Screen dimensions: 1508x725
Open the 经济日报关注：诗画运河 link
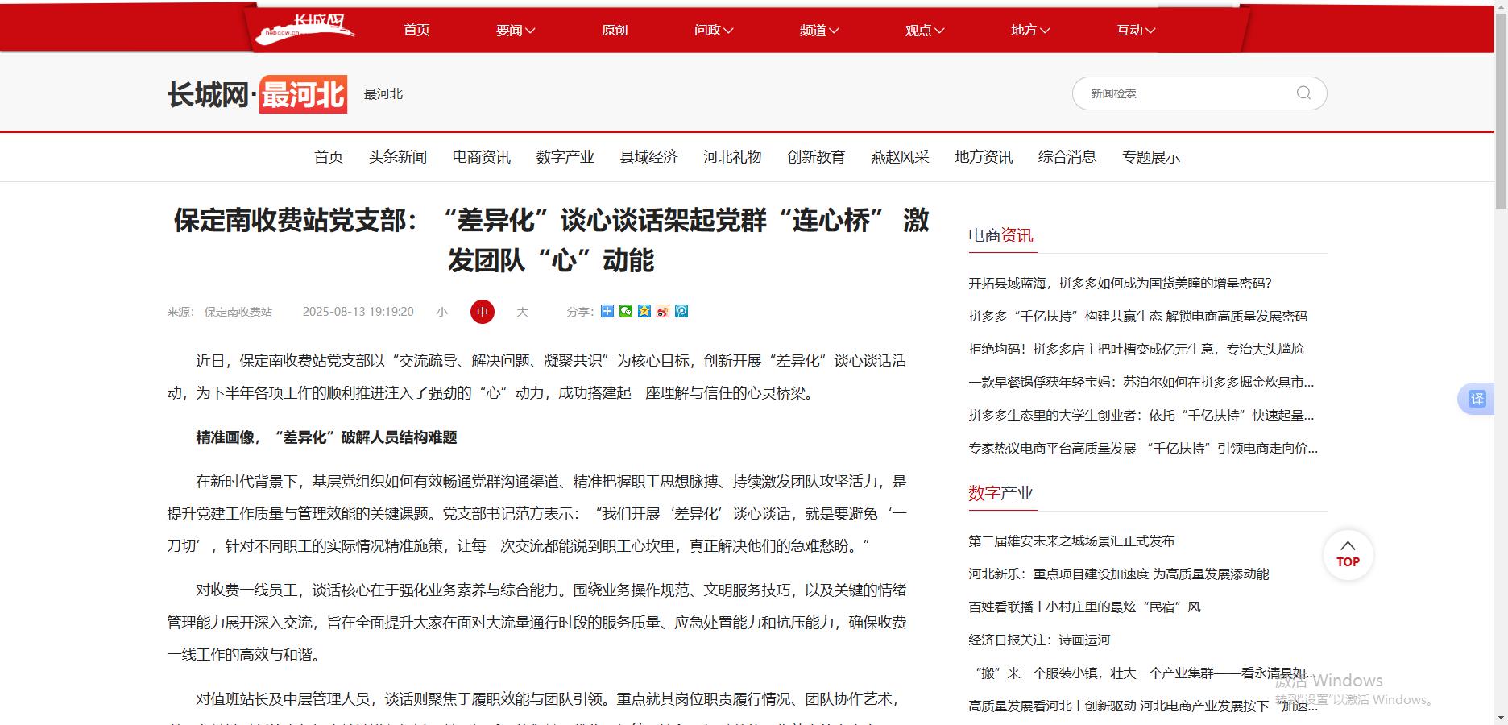1039,640
